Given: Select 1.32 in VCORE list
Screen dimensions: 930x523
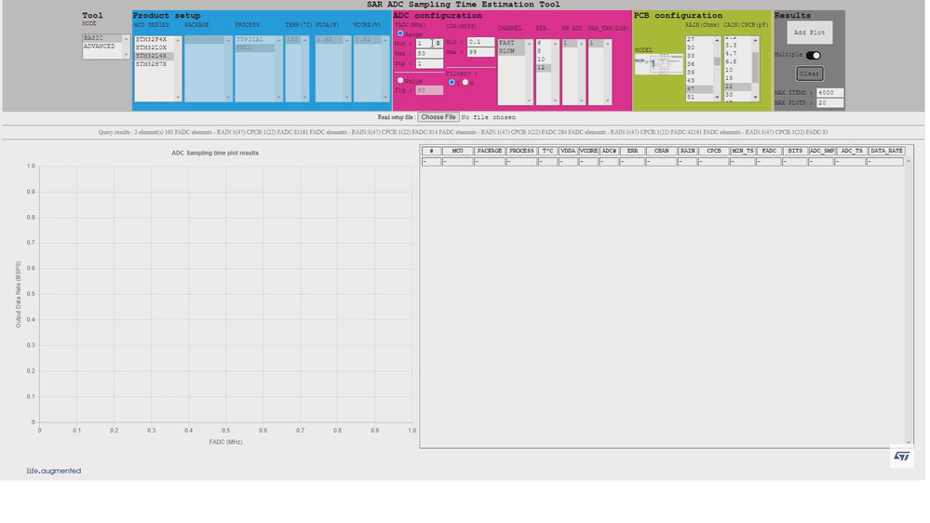Looking at the screenshot, I should (367, 40).
